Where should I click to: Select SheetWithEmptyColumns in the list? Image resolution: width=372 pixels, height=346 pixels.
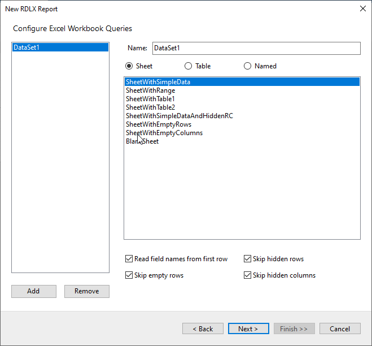[x=242, y=133]
